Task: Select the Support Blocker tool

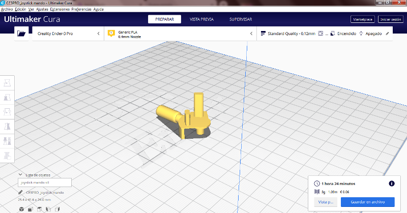Action: click(7, 156)
